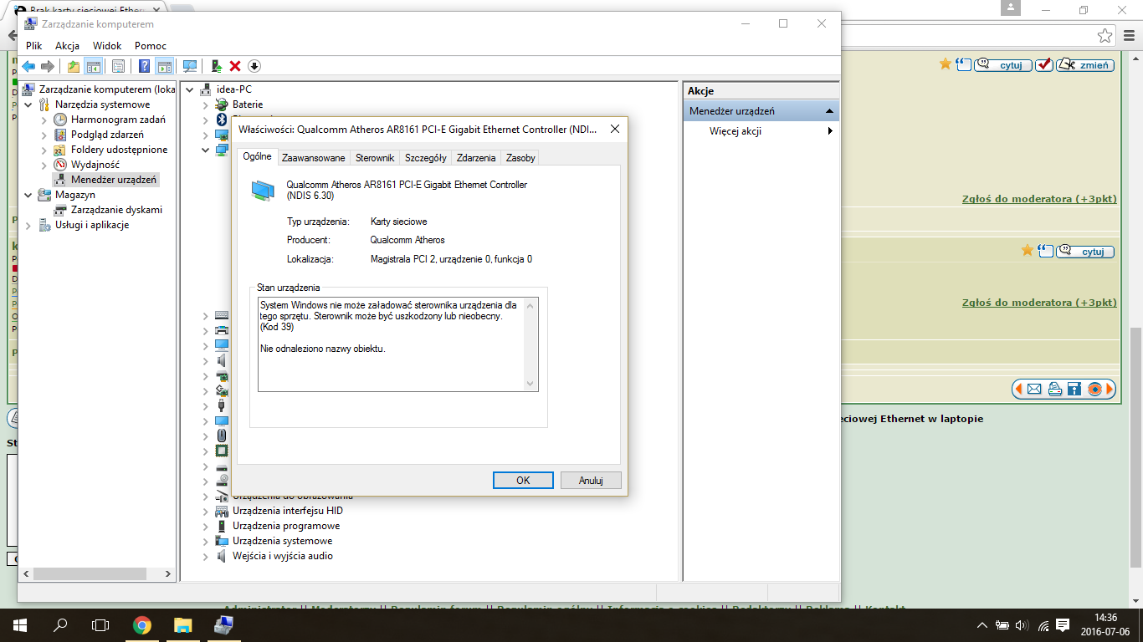The width and height of the screenshot is (1143, 642).
Task: Expand the Wydajność node
Action: tap(45, 165)
